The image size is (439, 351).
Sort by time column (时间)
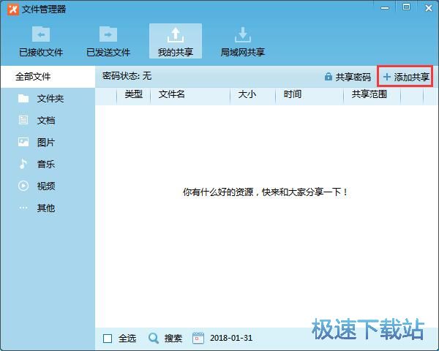(x=293, y=94)
